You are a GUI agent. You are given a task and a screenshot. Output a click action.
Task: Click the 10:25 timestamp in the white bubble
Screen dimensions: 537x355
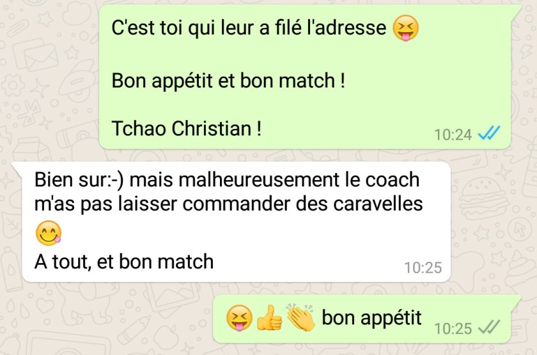(423, 268)
